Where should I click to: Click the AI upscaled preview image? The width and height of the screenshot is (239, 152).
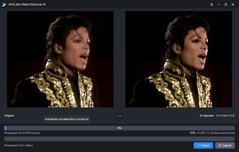[179, 59]
